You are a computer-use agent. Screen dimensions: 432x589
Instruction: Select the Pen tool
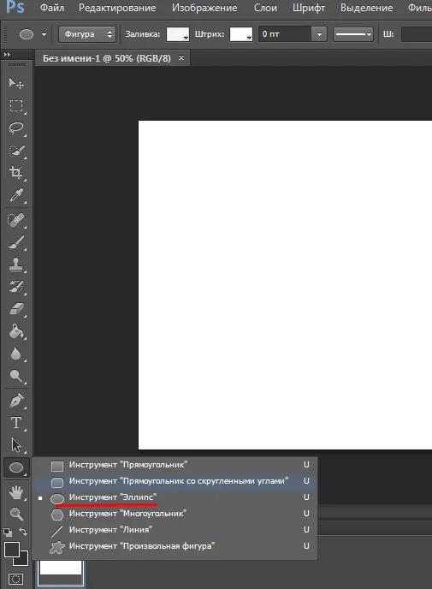click(16, 401)
